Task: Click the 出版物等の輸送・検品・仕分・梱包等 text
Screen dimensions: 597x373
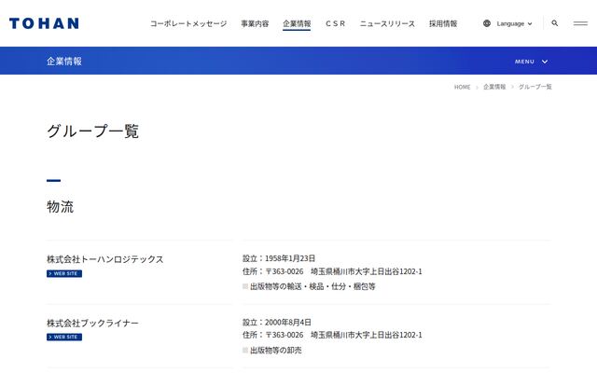Action: click(312, 286)
